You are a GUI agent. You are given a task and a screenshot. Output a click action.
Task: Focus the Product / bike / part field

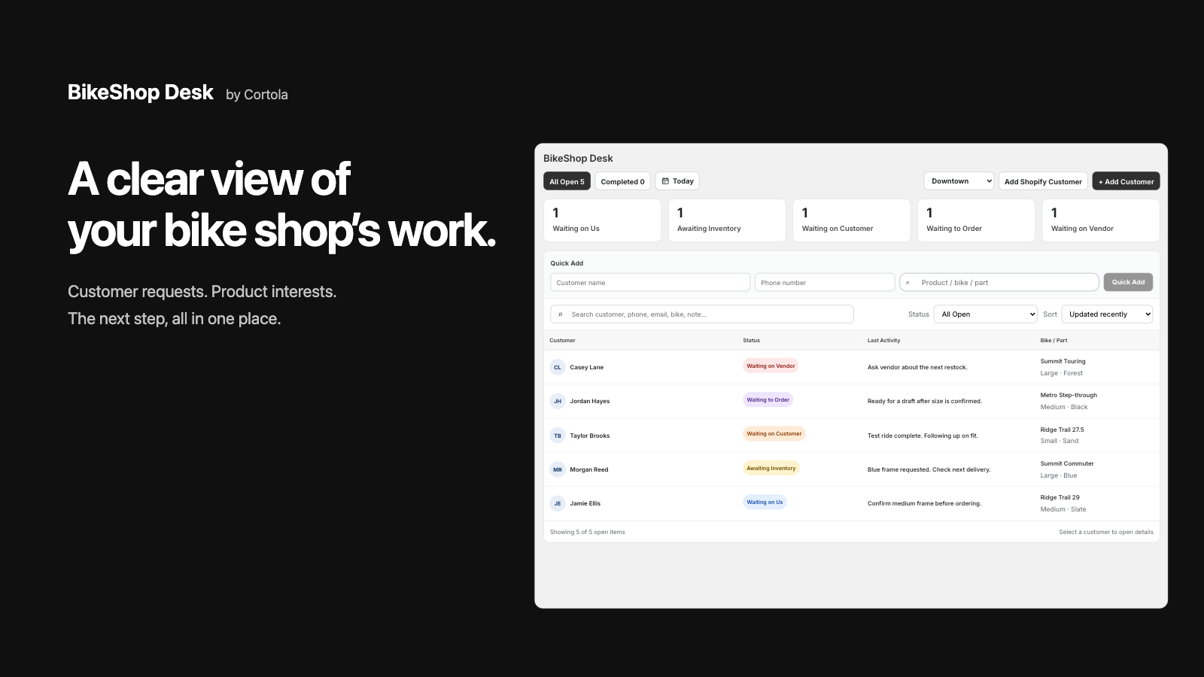[x=999, y=282]
